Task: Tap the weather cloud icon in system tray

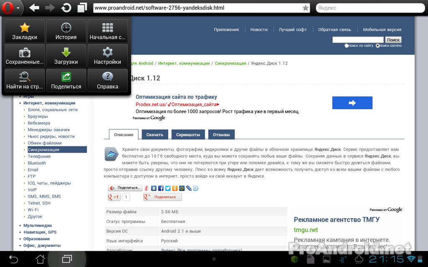Action: coord(359,259)
